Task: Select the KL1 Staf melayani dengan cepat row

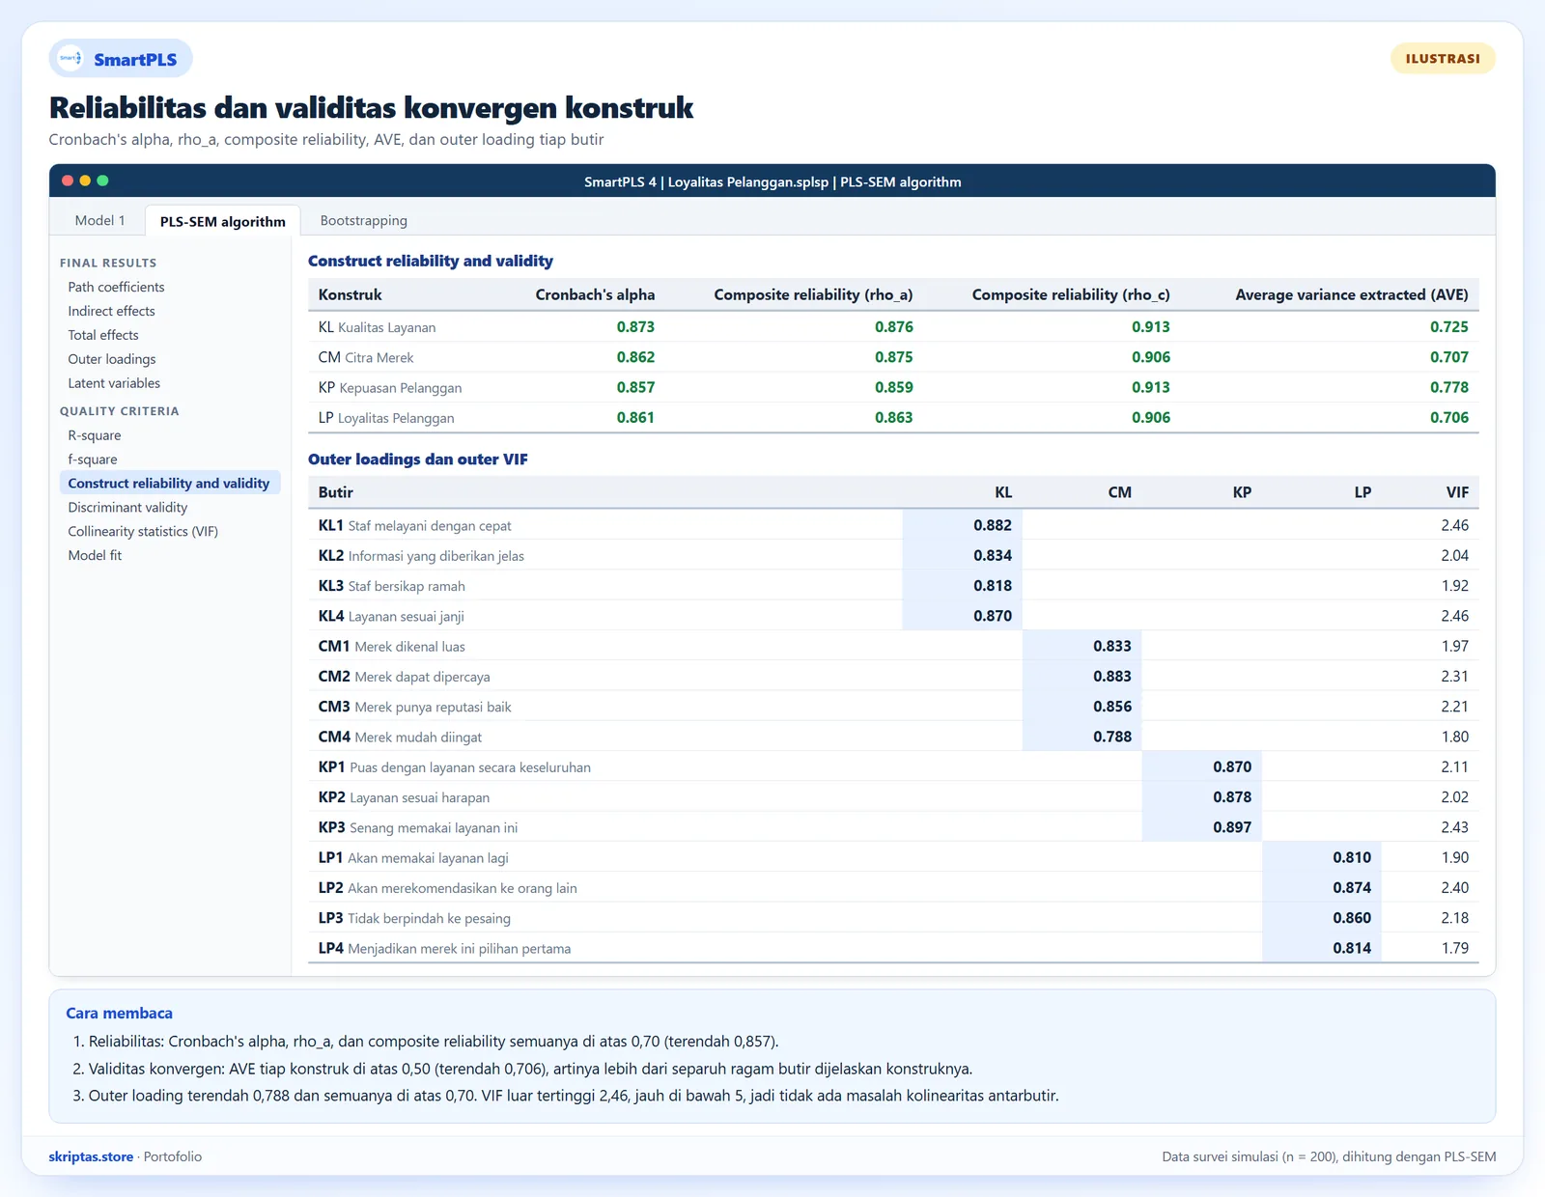Action: point(893,525)
